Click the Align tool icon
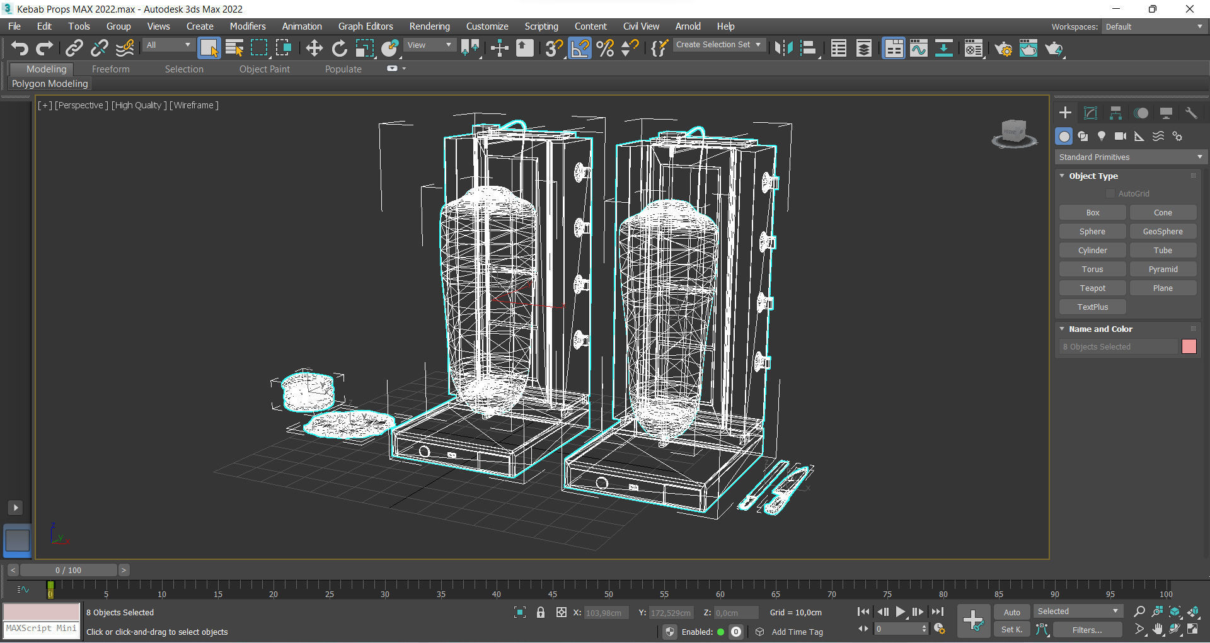The height and width of the screenshot is (643, 1210). click(x=809, y=48)
